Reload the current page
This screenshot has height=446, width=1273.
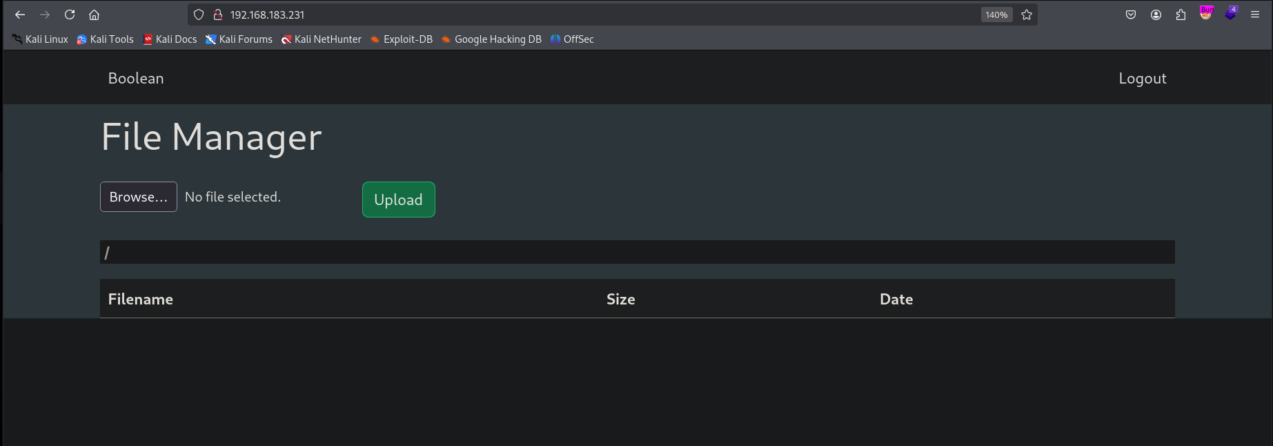[x=70, y=14]
